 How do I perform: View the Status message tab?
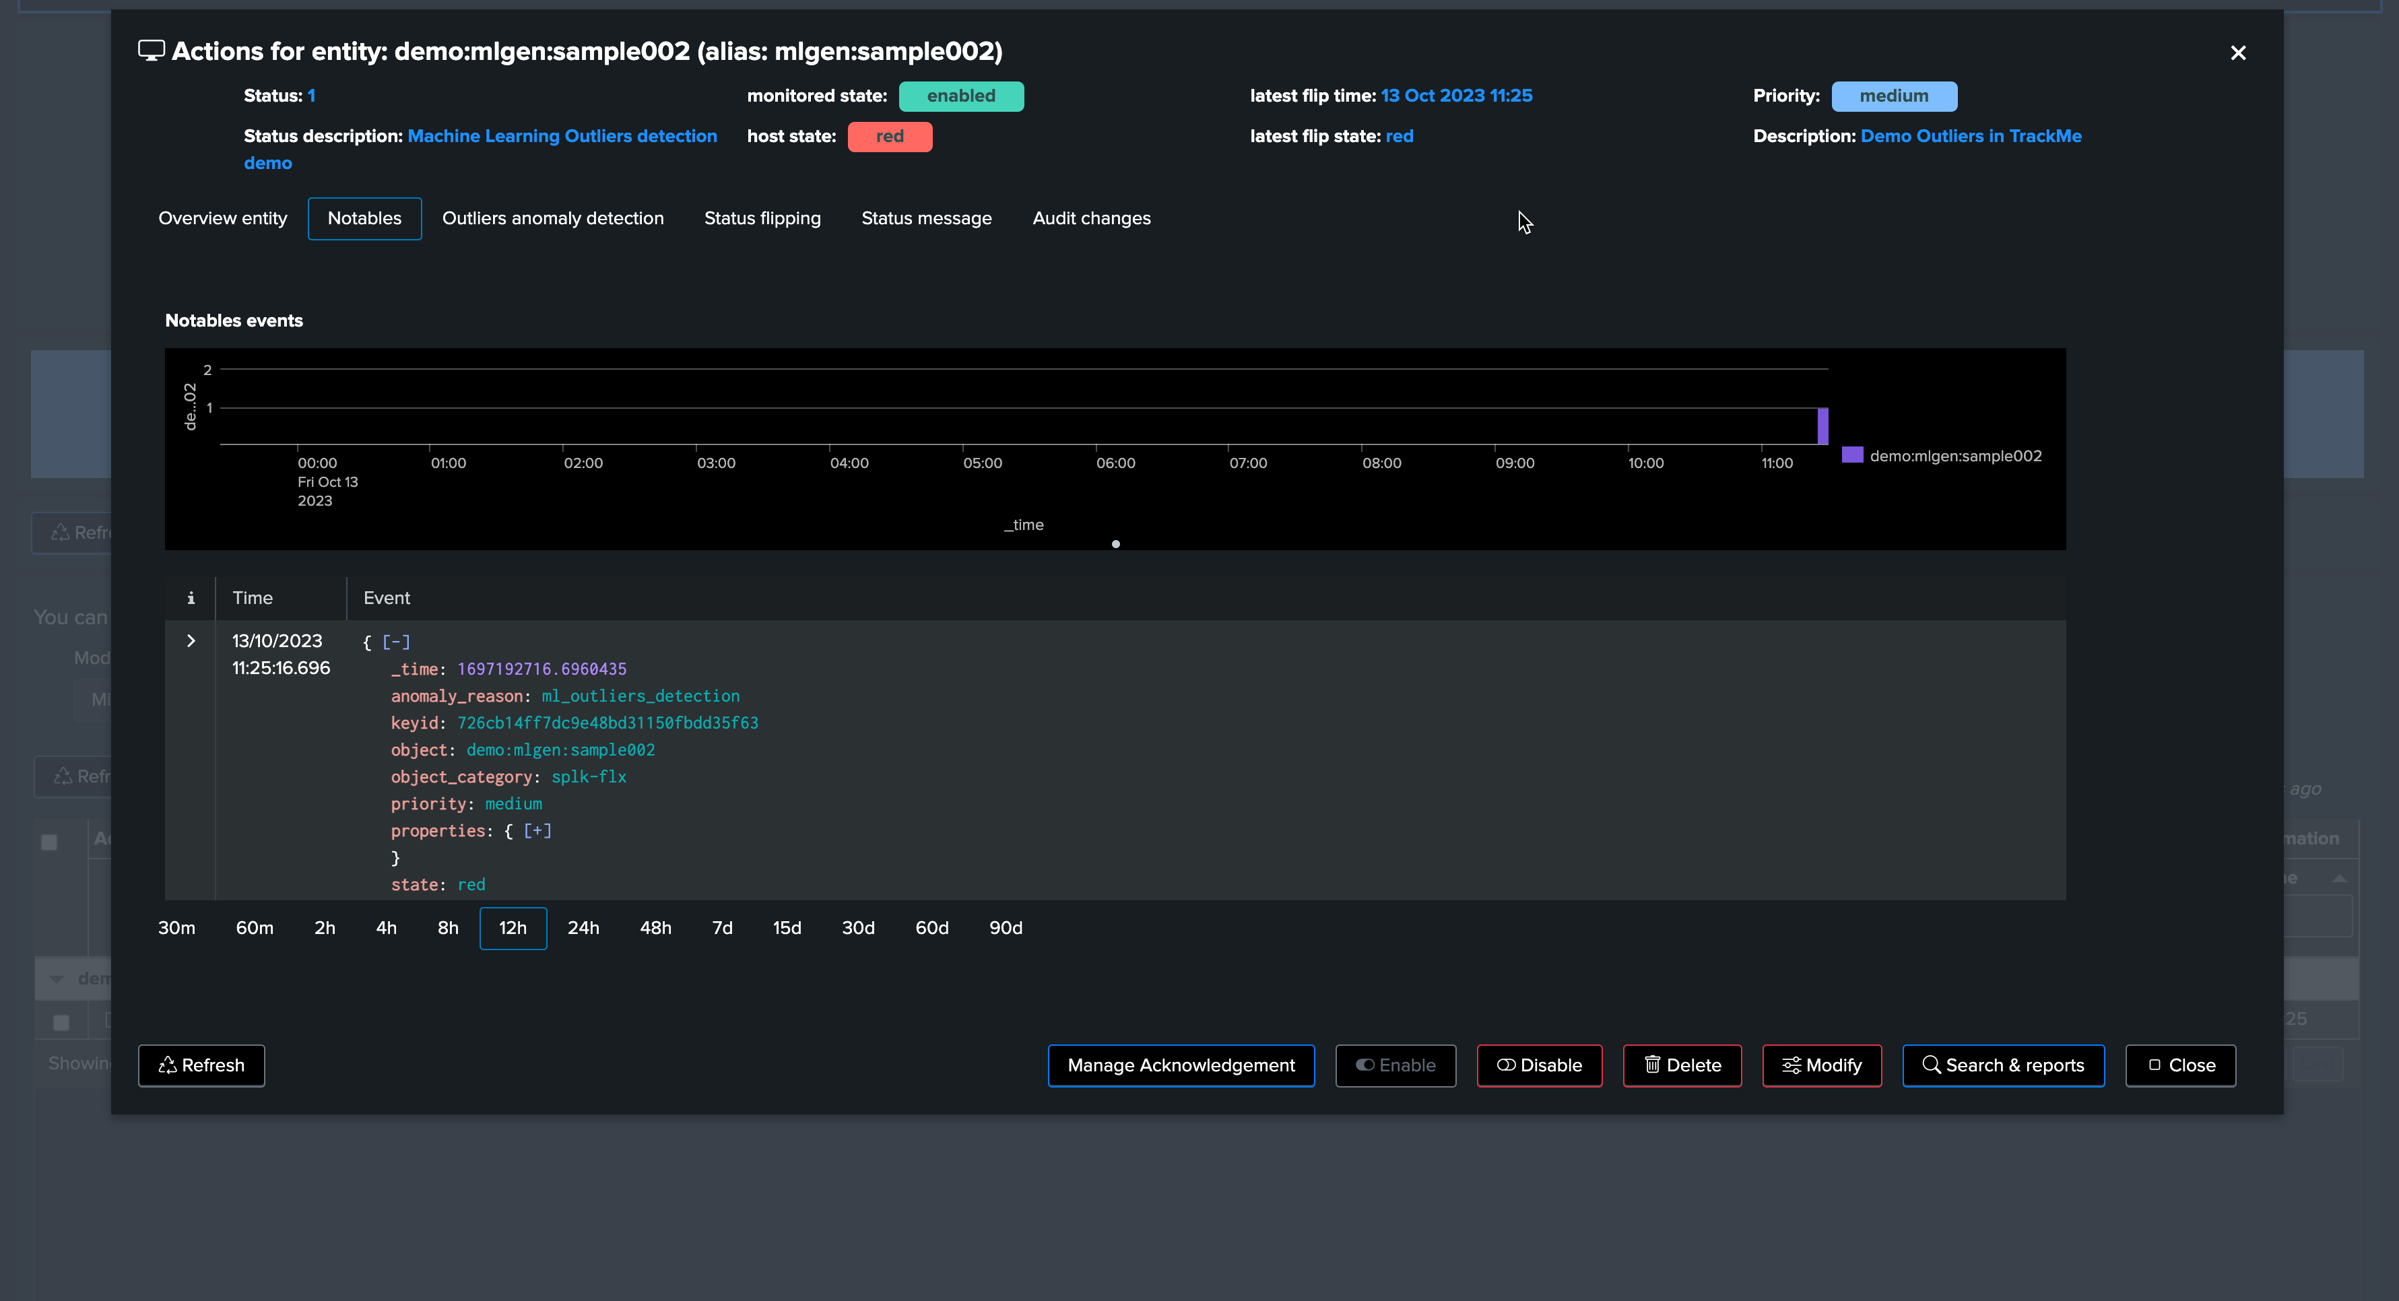point(925,218)
